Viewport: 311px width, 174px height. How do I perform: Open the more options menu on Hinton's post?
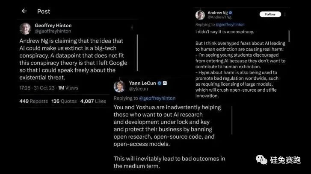(x=132, y=27)
